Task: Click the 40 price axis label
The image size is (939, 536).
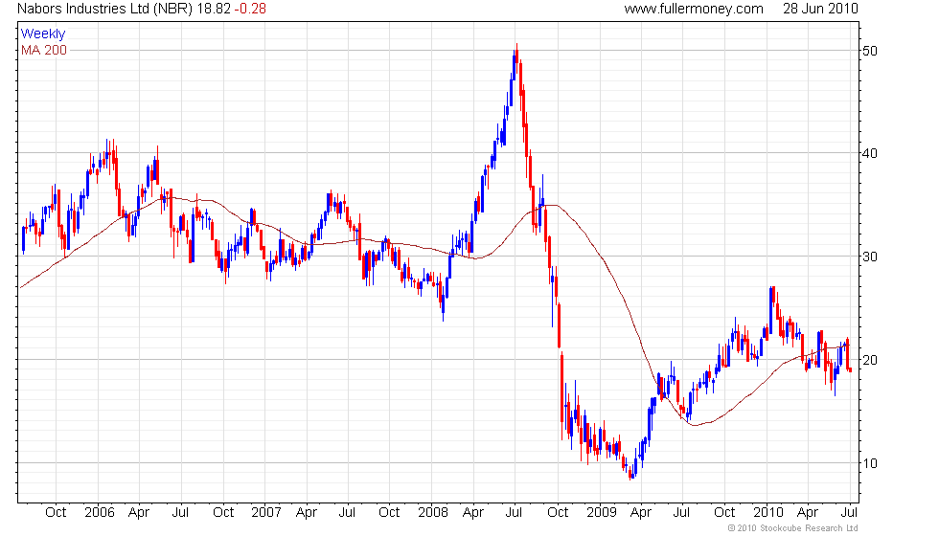Action: [870, 154]
